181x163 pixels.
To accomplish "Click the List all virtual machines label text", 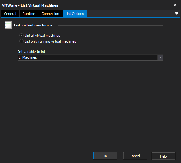I will point(42,36).
